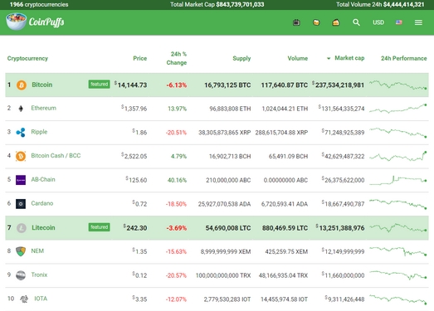
Task: Sort by the 24h Performance header
Action: pos(403,58)
